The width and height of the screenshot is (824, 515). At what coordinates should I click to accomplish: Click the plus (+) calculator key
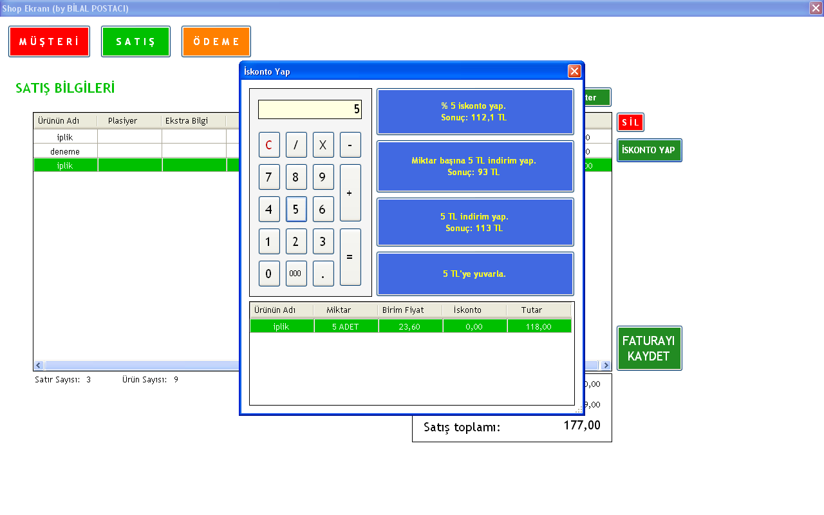coord(350,192)
